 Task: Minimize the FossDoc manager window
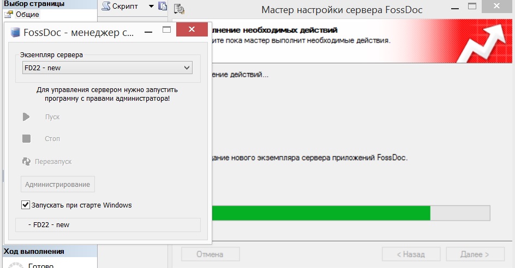point(148,31)
